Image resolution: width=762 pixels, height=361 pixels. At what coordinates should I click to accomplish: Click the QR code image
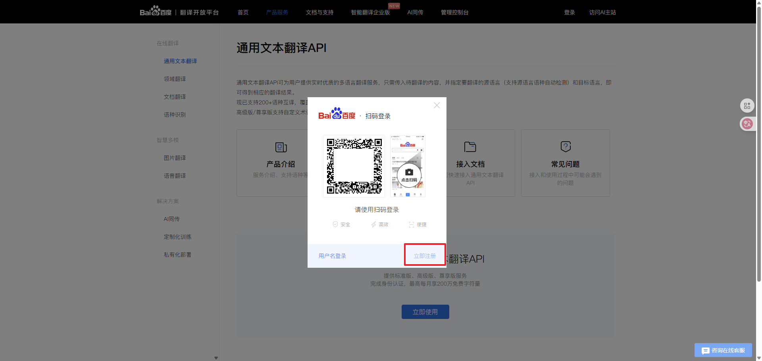click(x=354, y=166)
